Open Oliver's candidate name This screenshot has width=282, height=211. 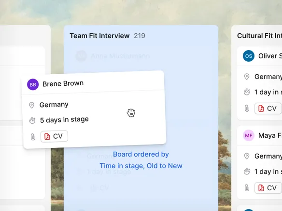click(270, 56)
